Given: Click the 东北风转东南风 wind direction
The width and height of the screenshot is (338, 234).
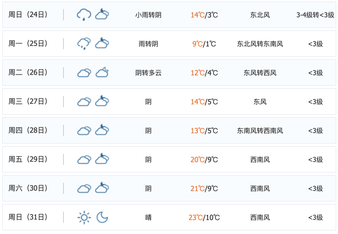Looking at the screenshot, I should tap(260, 44).
